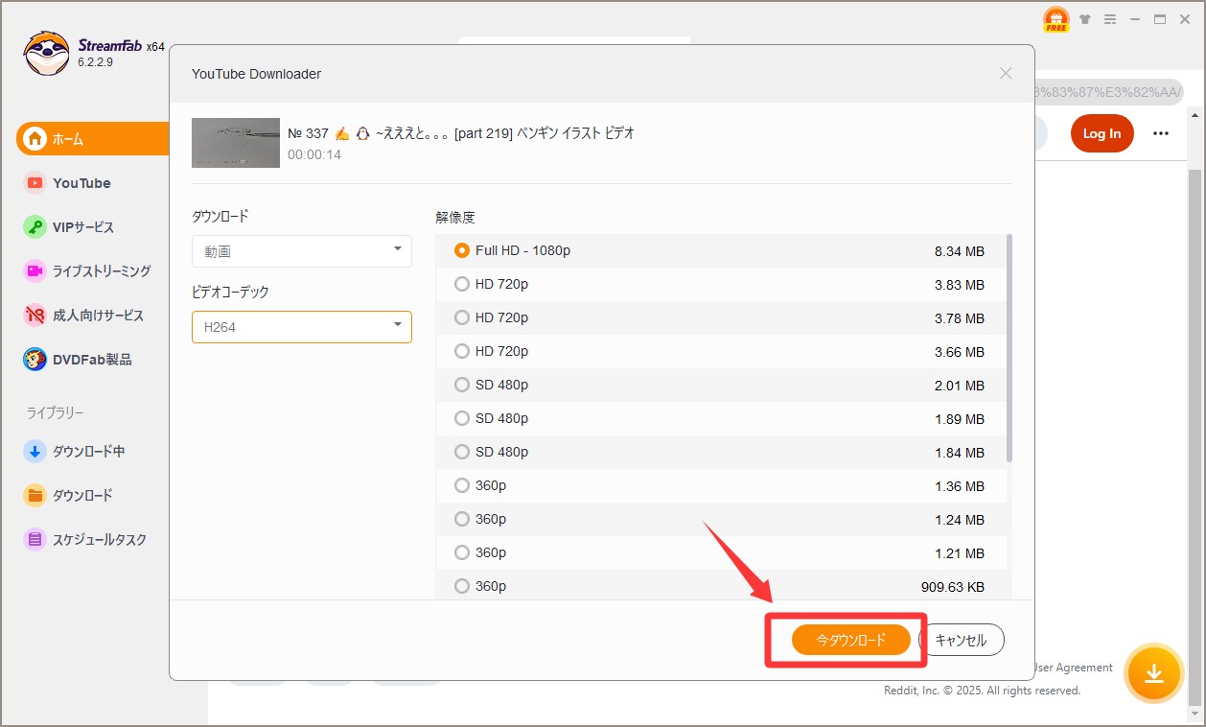Click 今ダウンロード button
This screenshot has width=1206, height=727.
tap(851, 640)
